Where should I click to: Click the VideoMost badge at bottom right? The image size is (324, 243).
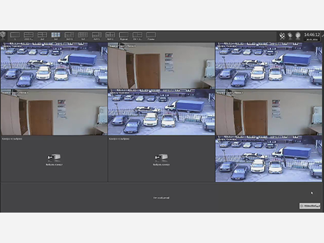pos(310,206)
